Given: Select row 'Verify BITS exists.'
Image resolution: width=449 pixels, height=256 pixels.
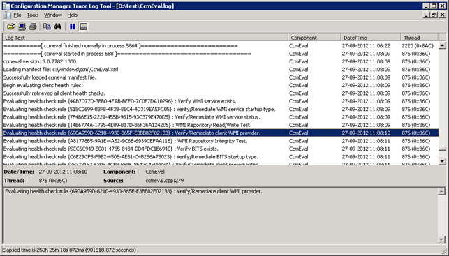Looking at the screenshot, I should pyautogui.click(x=221, y=149).
